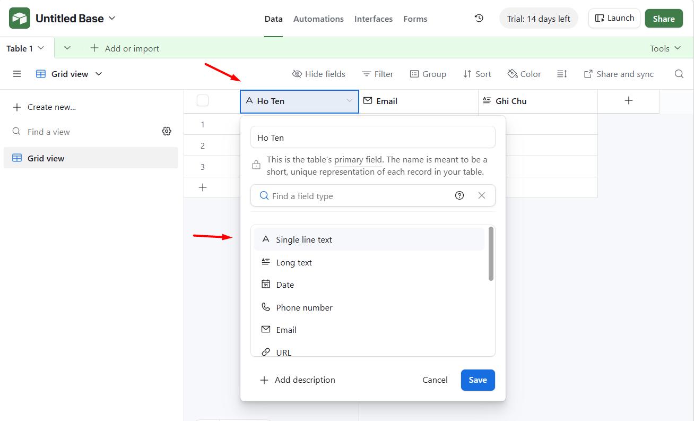Select Long text field type

[294, 262]
